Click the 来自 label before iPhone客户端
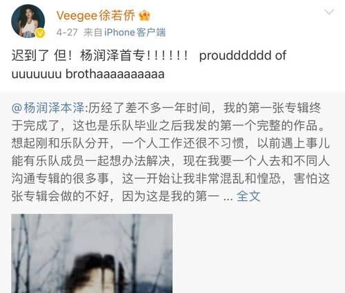Image resolution: width=345 pixels, height=293 pixels. pyautogui.click(x=93, y=32)
